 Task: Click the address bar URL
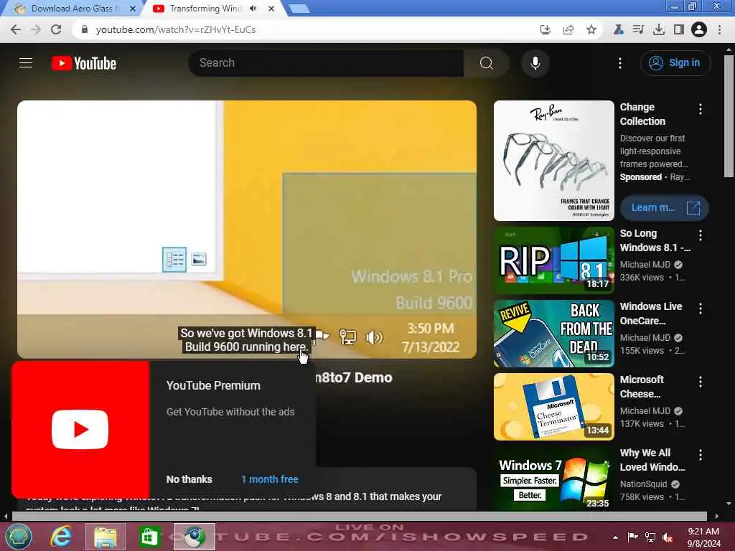176,29
